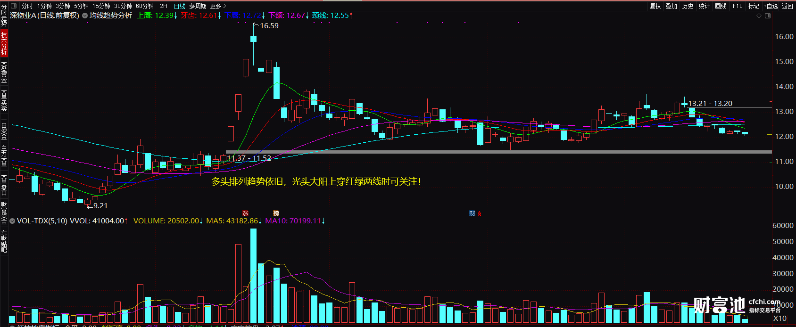Viewport: 796px width, 327px height.
Task: Click the 牙齿: 12.61 indicator value
Action: pos(201,16)
